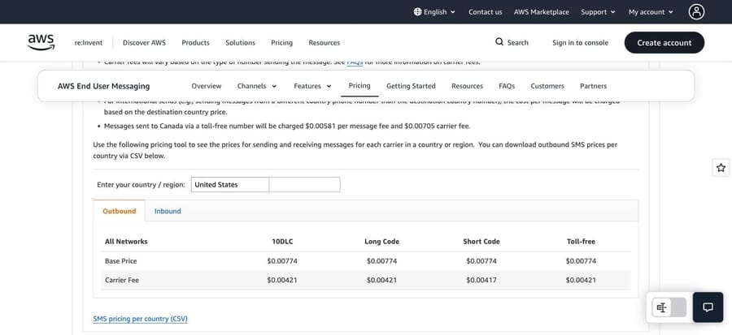Toggle the reading layout switch
732x335 pixels.
point(669,307)
